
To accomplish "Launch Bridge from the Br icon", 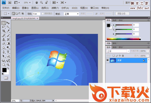I will (10, 3).
